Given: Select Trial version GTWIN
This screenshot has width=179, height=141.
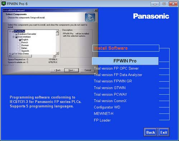Looking at the screenshot, I should 110,88.
